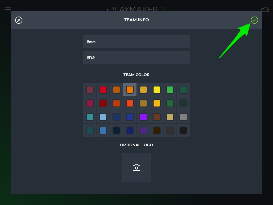
Task: Pick the dark green swatch ending the first row
Action: (x=183, y=90)
